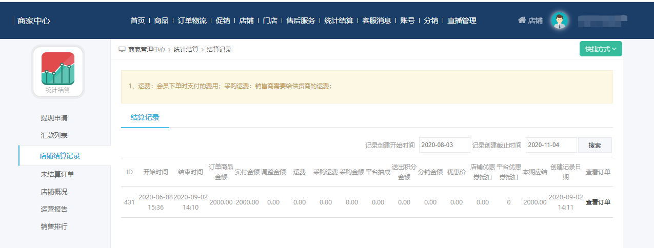
Task: Open the 统计结算 top menu
Action: pos(339,20)
